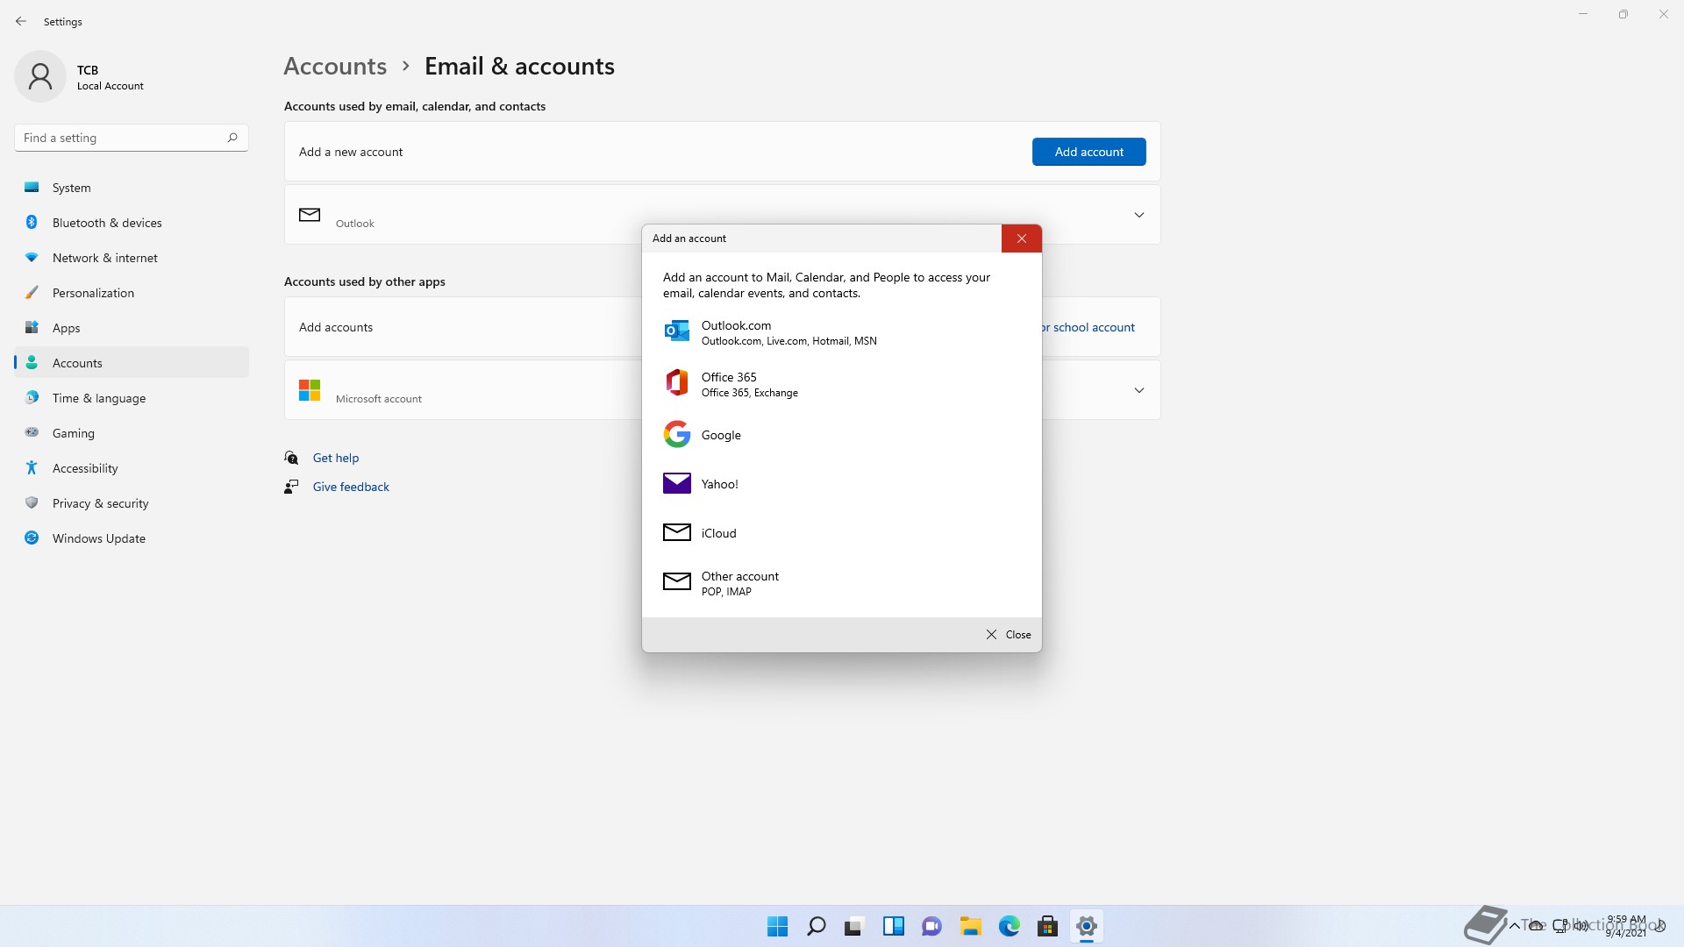
Task: Open taskbar Search
Action: point(816,926)
